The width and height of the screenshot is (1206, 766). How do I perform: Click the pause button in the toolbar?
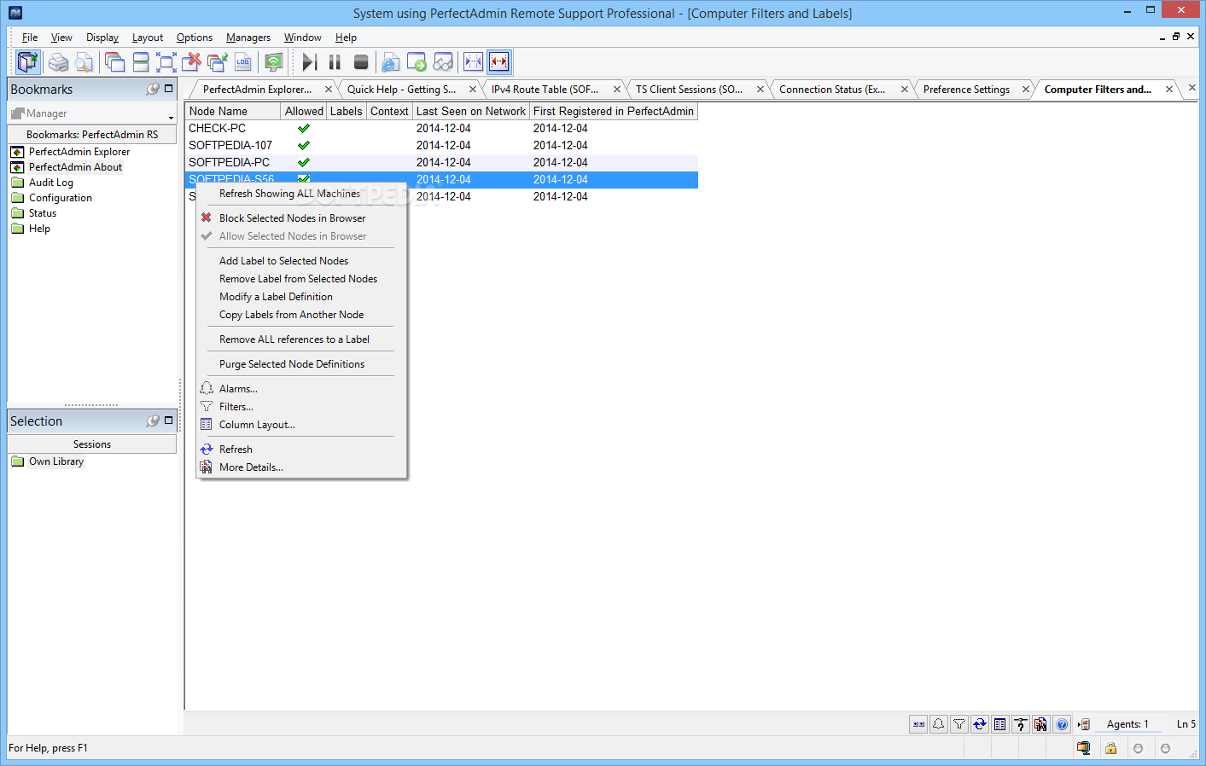click(x=335, y=62)
